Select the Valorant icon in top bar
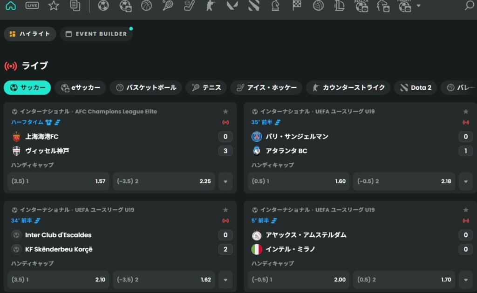 232,5
